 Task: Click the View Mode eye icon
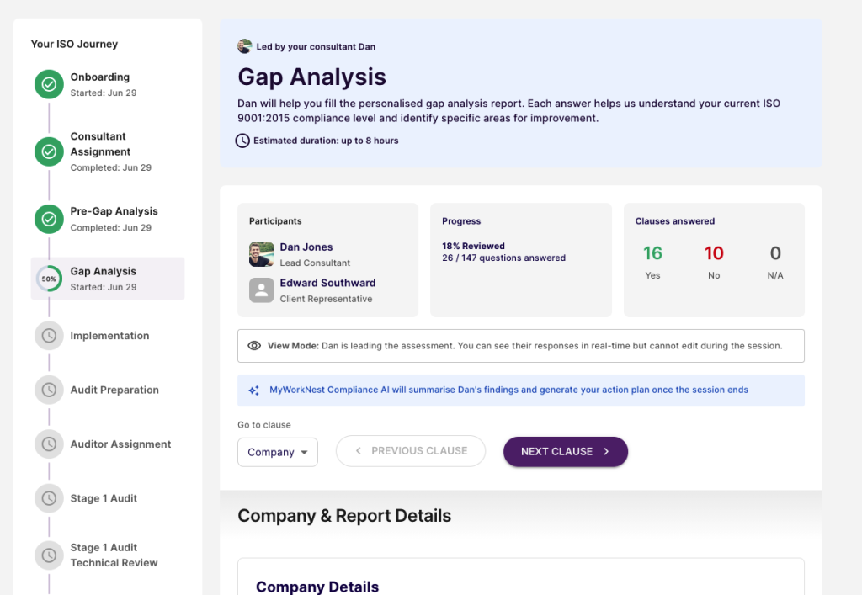(254, 346)
